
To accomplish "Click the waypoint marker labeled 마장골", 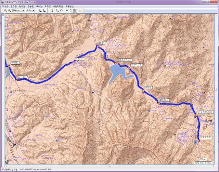I will (143, 91).
